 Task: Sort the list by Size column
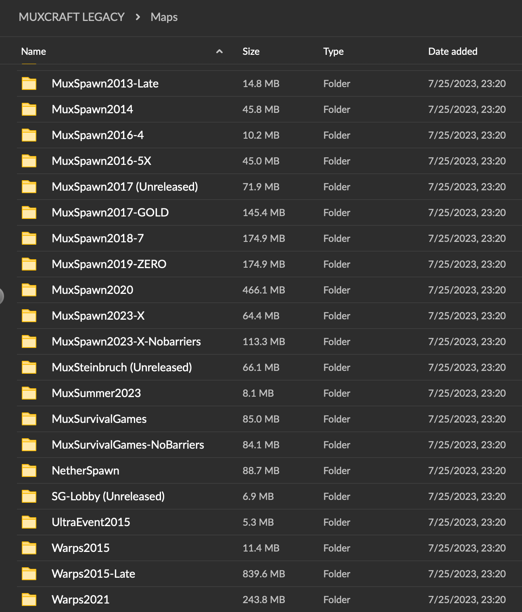pos(251,51)
